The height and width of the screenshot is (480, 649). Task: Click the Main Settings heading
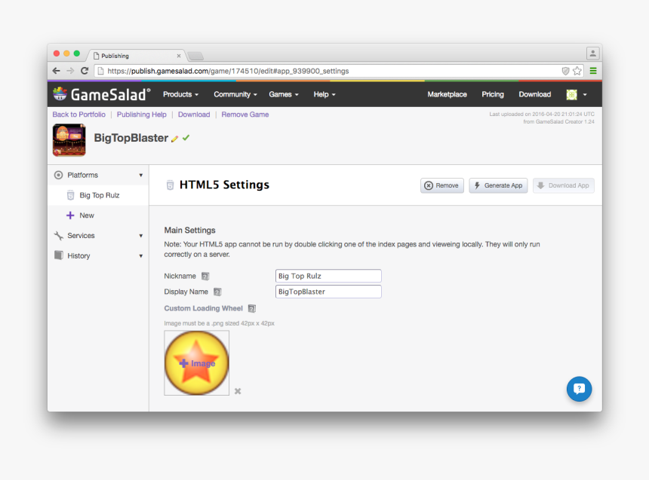(x=189, y=231)
